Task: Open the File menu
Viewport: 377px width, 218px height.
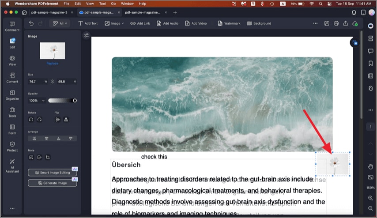Action: pyautogui.click(x=66, y=4)
